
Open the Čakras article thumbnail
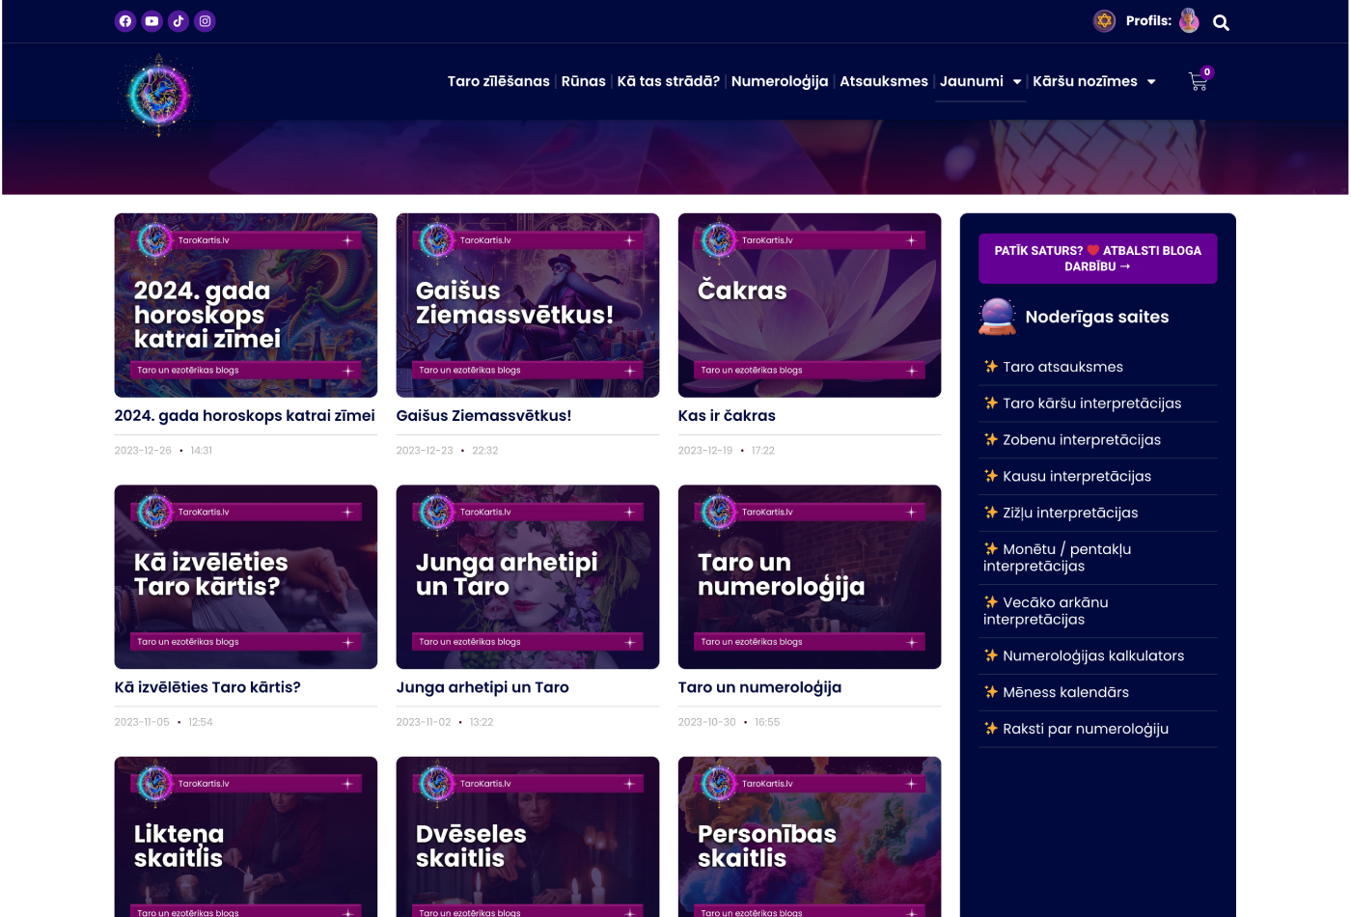click(809, 305)
